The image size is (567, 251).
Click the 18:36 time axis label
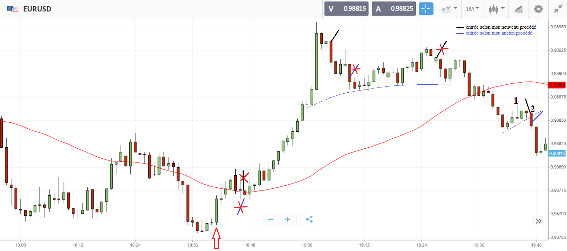pyautogui.click(x=193, y=245)
